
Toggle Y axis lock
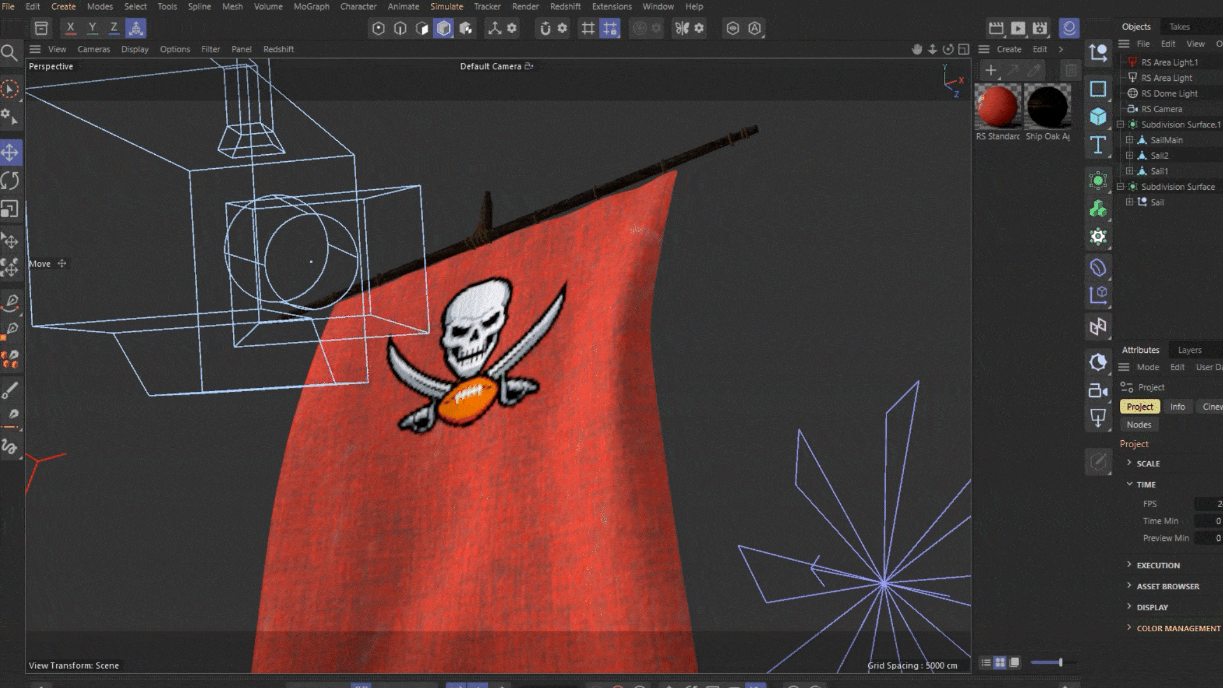click(x=92, y=28)
